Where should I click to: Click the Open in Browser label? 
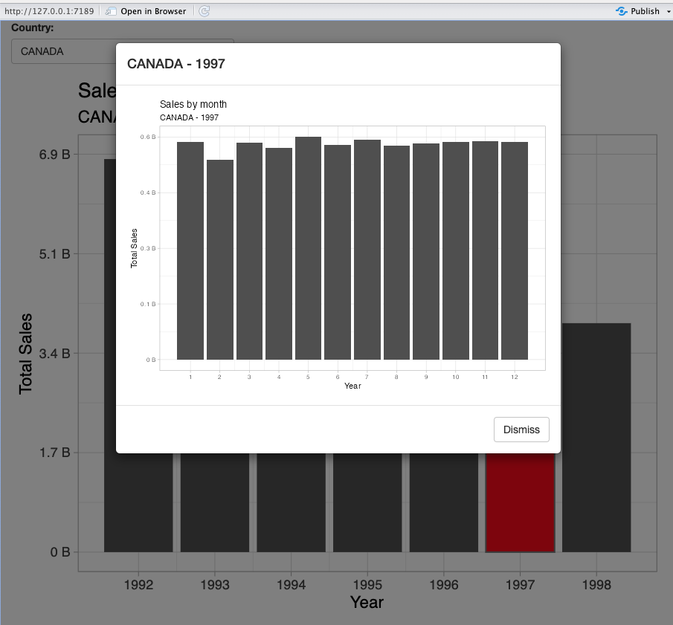pos(152,11)
